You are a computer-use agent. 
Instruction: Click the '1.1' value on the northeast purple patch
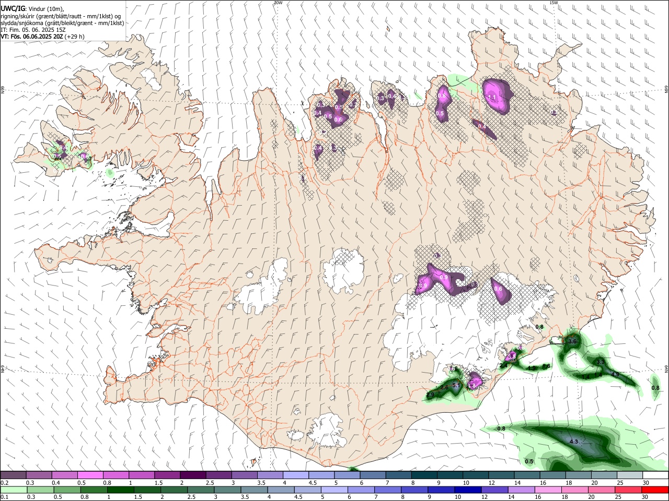[491, 97]
